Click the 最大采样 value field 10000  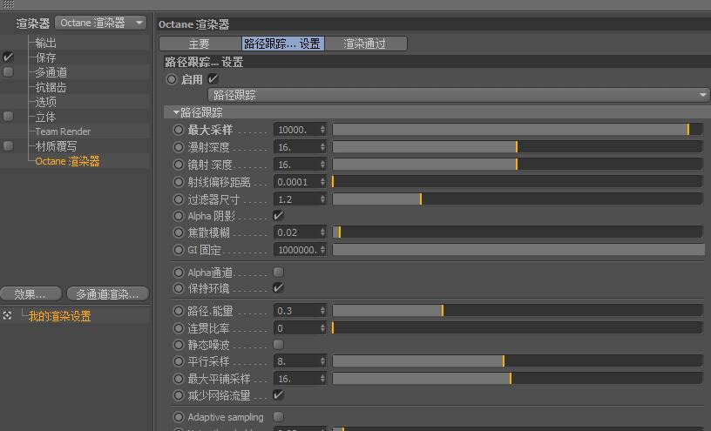pyautogui.click(x=296, y=130)
